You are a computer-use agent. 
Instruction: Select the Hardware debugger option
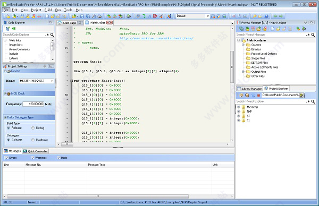[33, 140]
